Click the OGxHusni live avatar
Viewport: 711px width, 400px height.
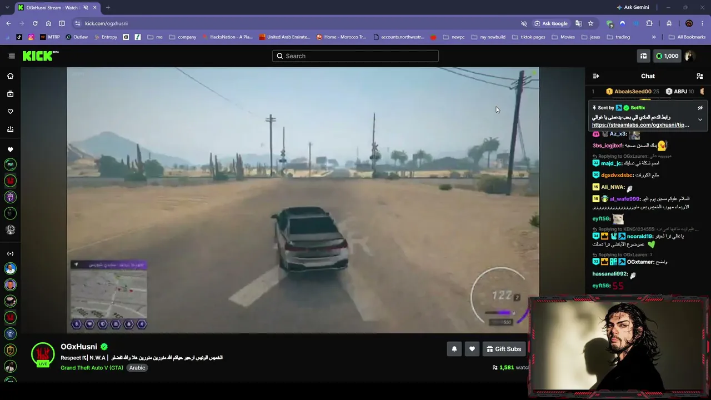tap(43, 354)
